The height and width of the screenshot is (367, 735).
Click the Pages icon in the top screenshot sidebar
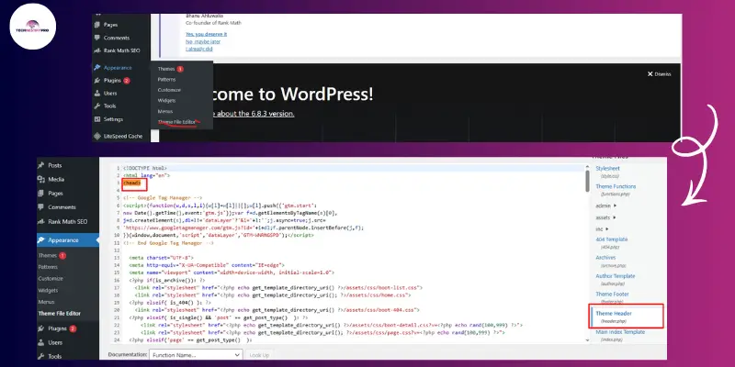[x=97, y=25]
